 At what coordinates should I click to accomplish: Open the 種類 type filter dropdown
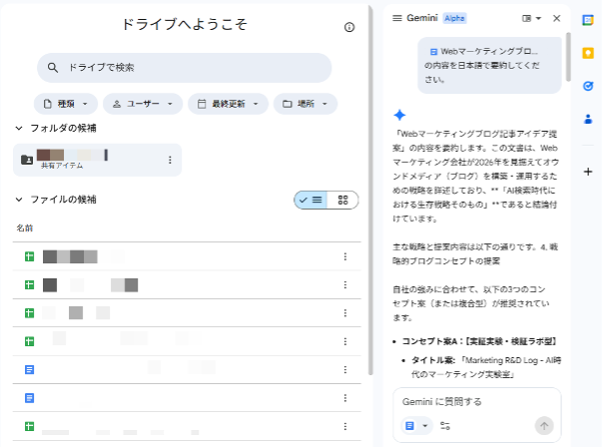click(66, 104)
